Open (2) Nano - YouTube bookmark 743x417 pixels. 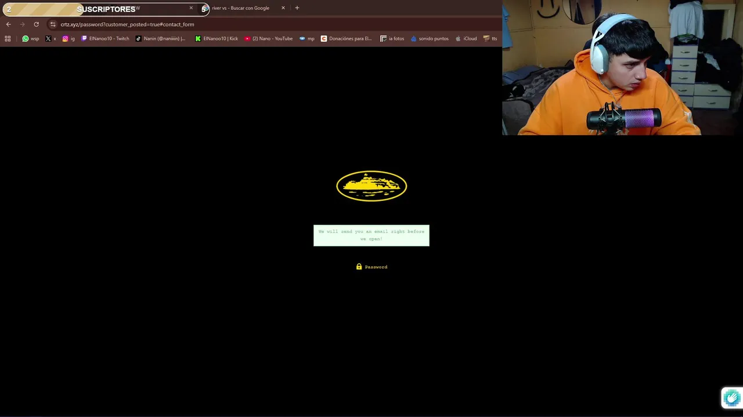click(x=268, y=39)
